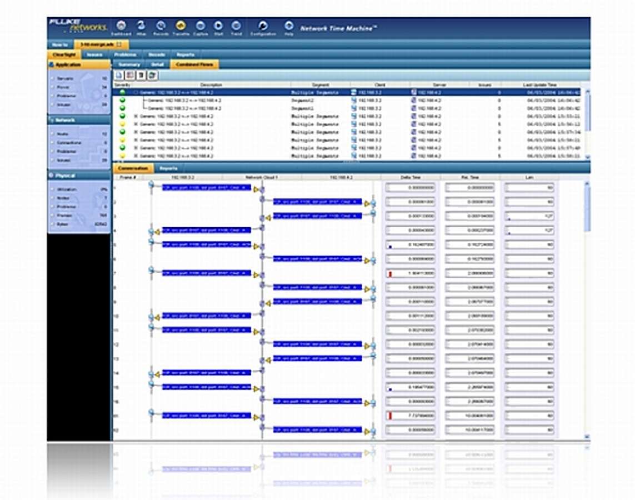
Task: Click the Network panel header icon
Action: pyautogui.click(x=52, y=120)
